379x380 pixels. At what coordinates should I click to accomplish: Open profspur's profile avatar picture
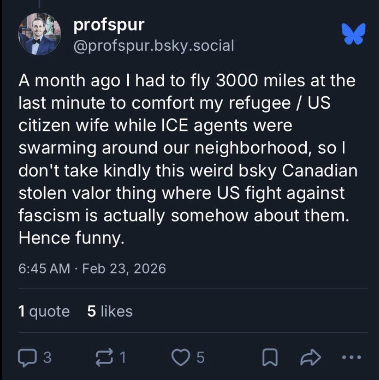coord(39,35)
